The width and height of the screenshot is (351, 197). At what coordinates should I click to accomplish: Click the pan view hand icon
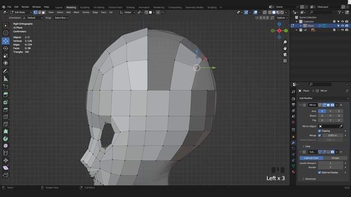(285, 49)
